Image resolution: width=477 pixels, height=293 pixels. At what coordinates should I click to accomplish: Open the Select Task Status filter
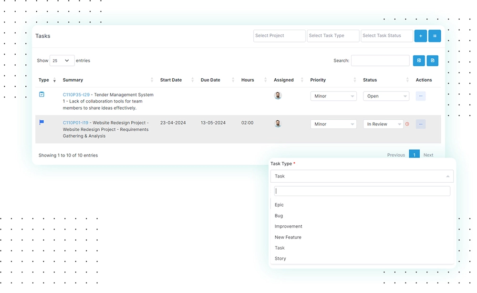pyautogui.click(x=386, y=36)
